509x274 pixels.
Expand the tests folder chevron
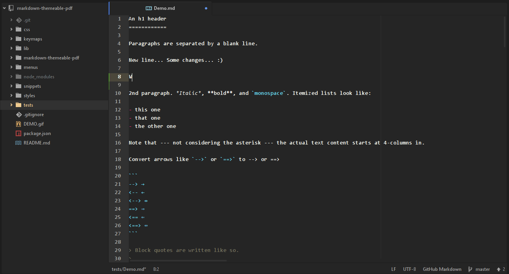tap(11, 105)
